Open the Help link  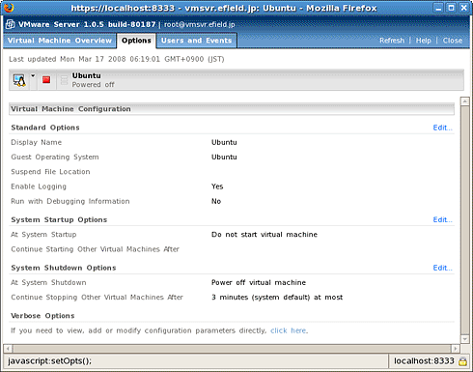click(423, 41)
